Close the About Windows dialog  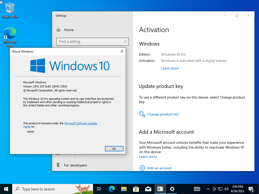[x=122, y=51]
